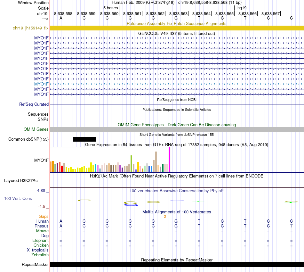Viewport: 304px width, 272px height.
Task: Click the RefSeq Curated track label
Action: [34, 104]
